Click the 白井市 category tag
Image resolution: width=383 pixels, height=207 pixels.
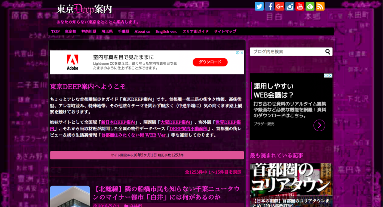[x=135, y=206]
